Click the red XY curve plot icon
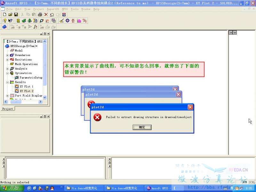Image resolution: width=256 pixels, height=192 pixels. click(x=47, y=21)
